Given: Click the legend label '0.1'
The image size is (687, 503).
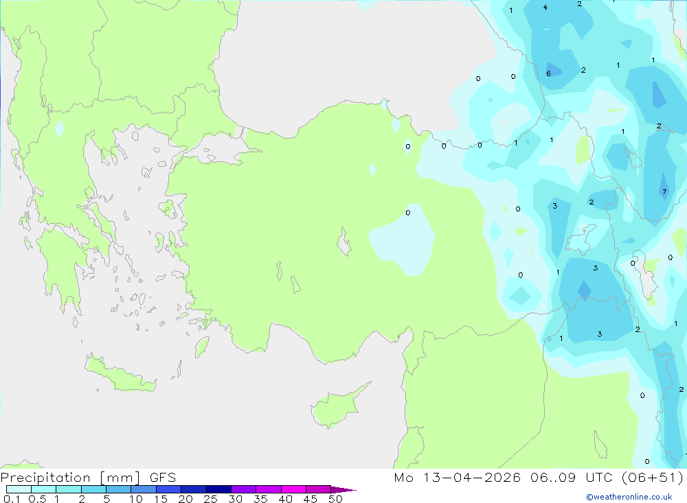Looking at the screenshot, I should (x=12, y=499).
